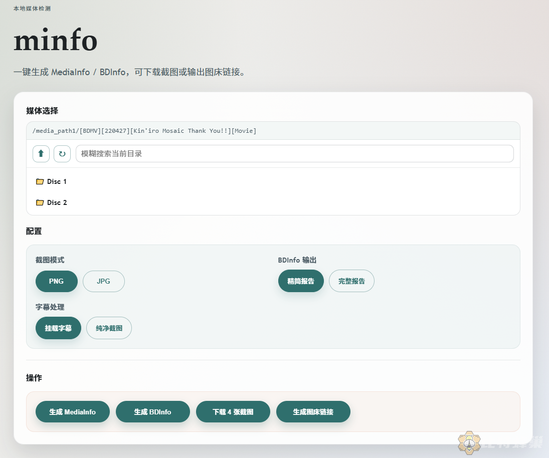Choose 精简报告 BDInfo output
This screenshot has height=458, width=549.
(301, 281)
